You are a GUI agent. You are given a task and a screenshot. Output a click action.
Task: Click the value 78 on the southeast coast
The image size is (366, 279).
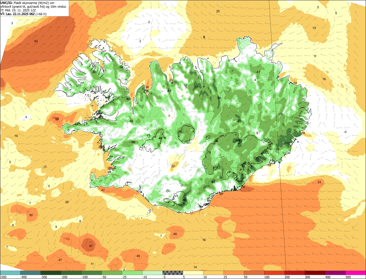pos(243,187)
